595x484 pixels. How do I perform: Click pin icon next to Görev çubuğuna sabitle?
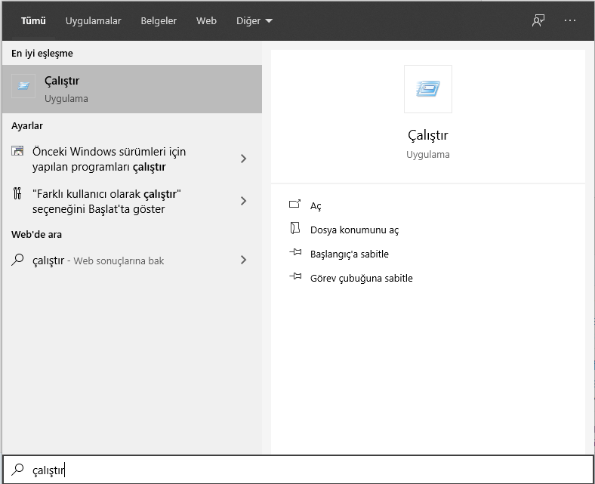pos(295,276)
